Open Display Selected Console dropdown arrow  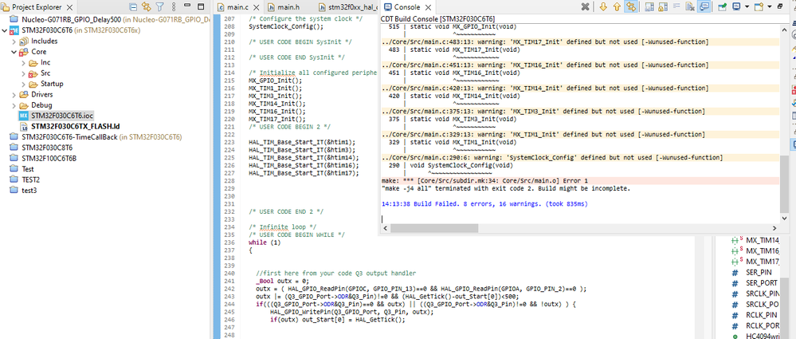click(747, 6)
